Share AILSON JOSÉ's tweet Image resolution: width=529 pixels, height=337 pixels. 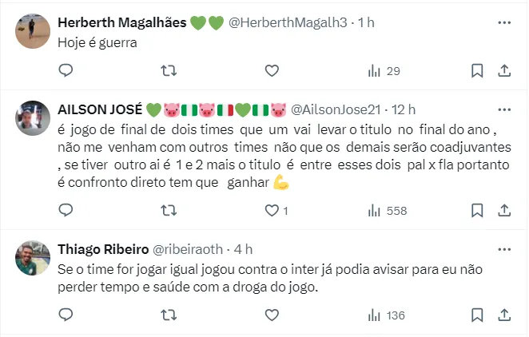pos(504,211)
